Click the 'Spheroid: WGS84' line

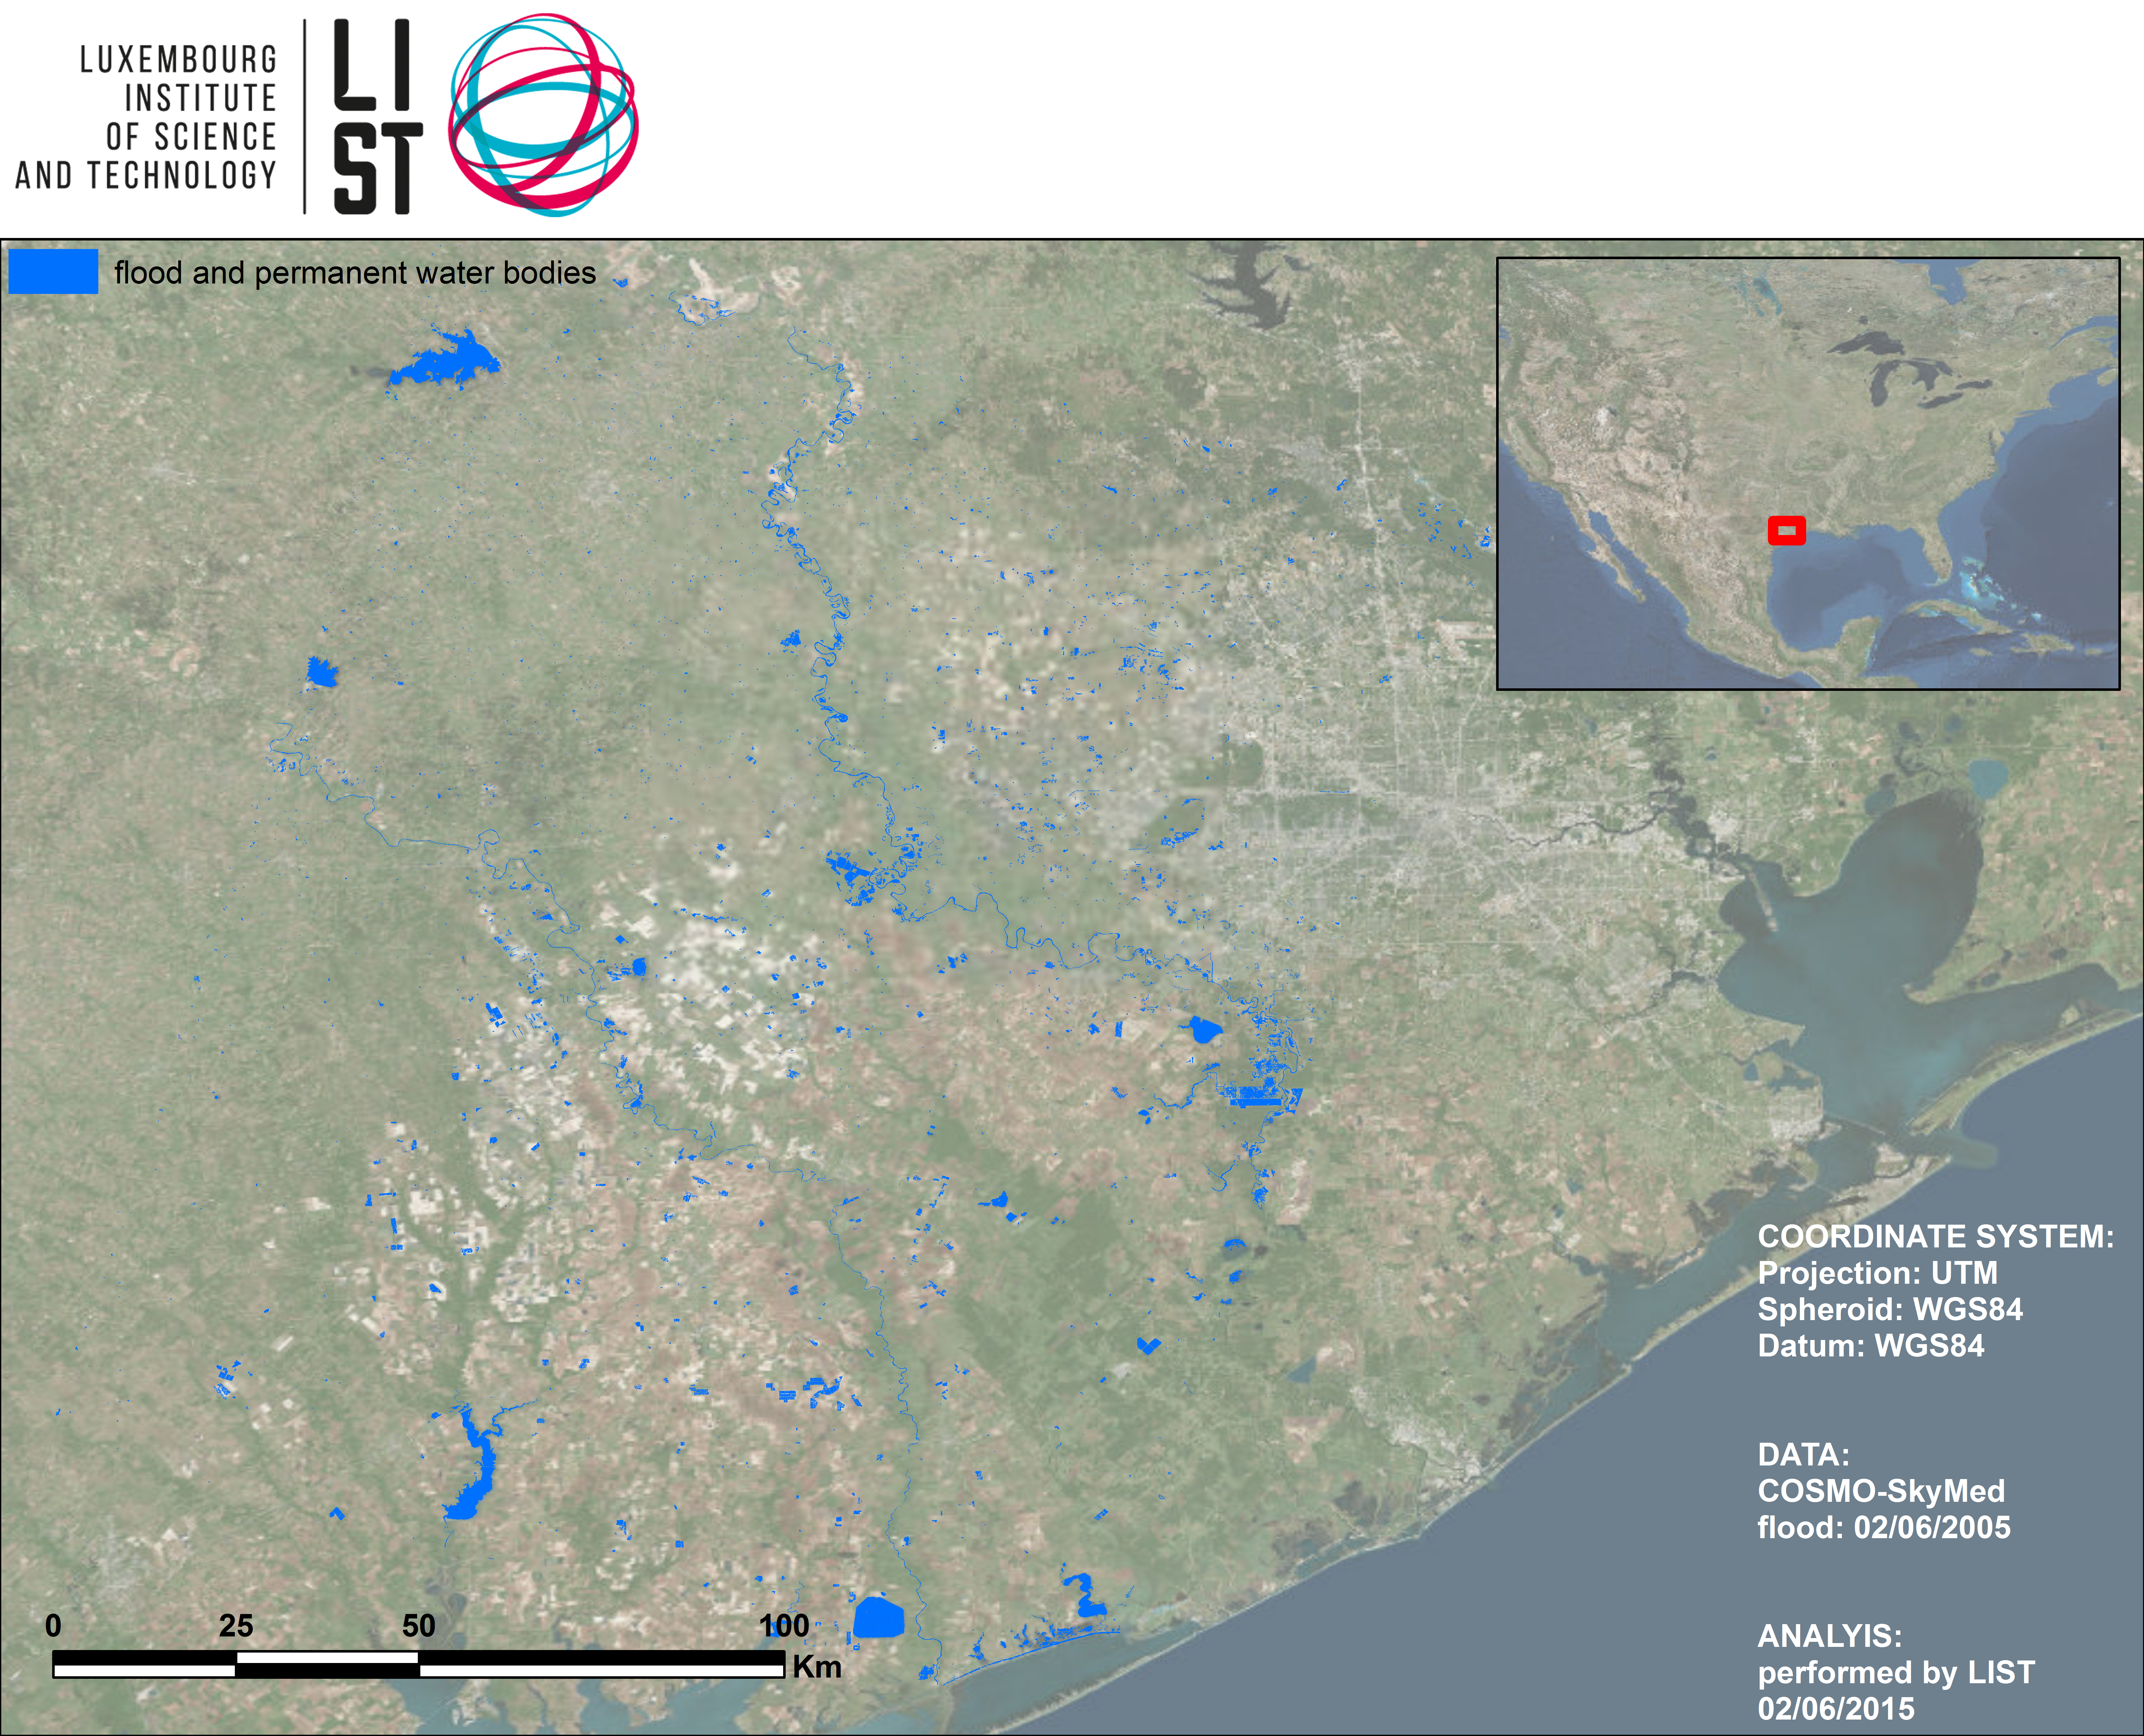pos(1890,1309)
